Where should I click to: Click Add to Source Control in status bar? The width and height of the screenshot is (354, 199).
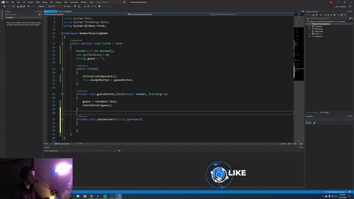(336, 192)
